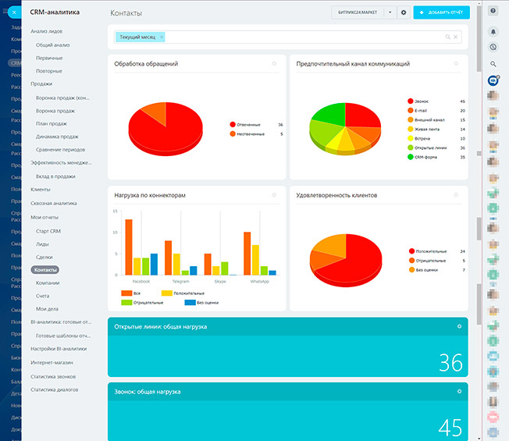The height and width of the screenshot is (441, 509).
Task: Toggle 'Отвеченные' legend item
Action: (248, 124)
